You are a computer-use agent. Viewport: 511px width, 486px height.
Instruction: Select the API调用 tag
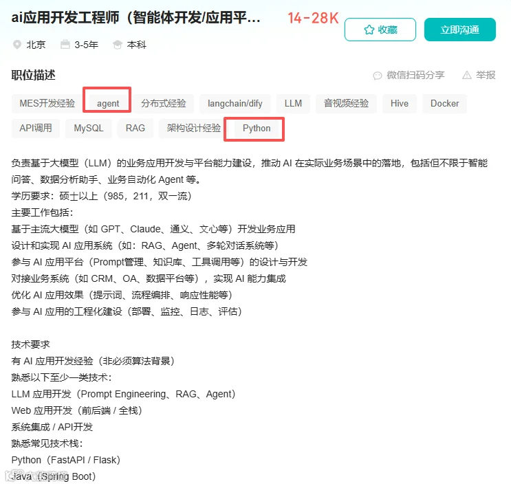tap(36, 129)
